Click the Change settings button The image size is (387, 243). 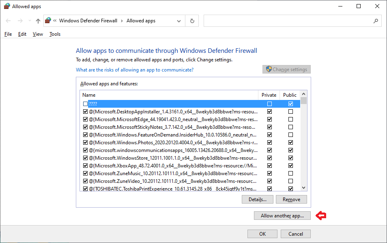(286, 69)
